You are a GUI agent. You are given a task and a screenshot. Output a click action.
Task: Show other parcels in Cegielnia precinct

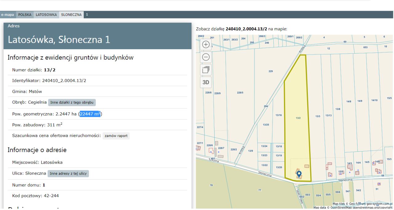pos(74,102)
